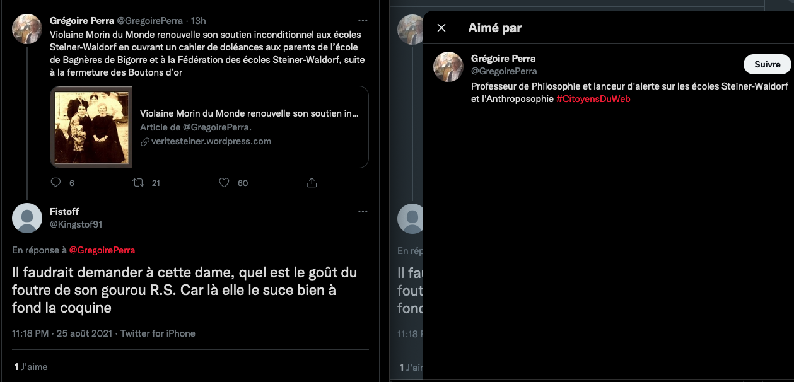
Task: Click Grégoire Perra's avatar in the left tweet
Action: click(x=27, y=28)
